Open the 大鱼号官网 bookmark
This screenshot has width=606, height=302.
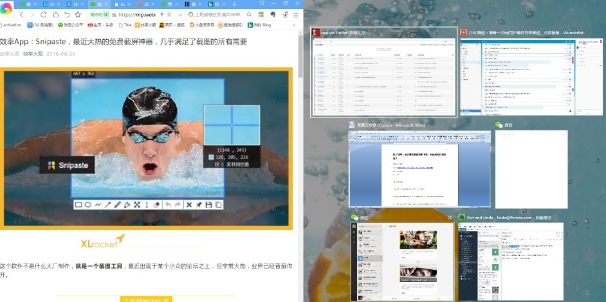(202, 25)
